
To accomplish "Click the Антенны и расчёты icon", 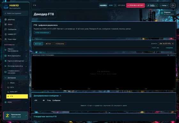I will click(5, 66).
